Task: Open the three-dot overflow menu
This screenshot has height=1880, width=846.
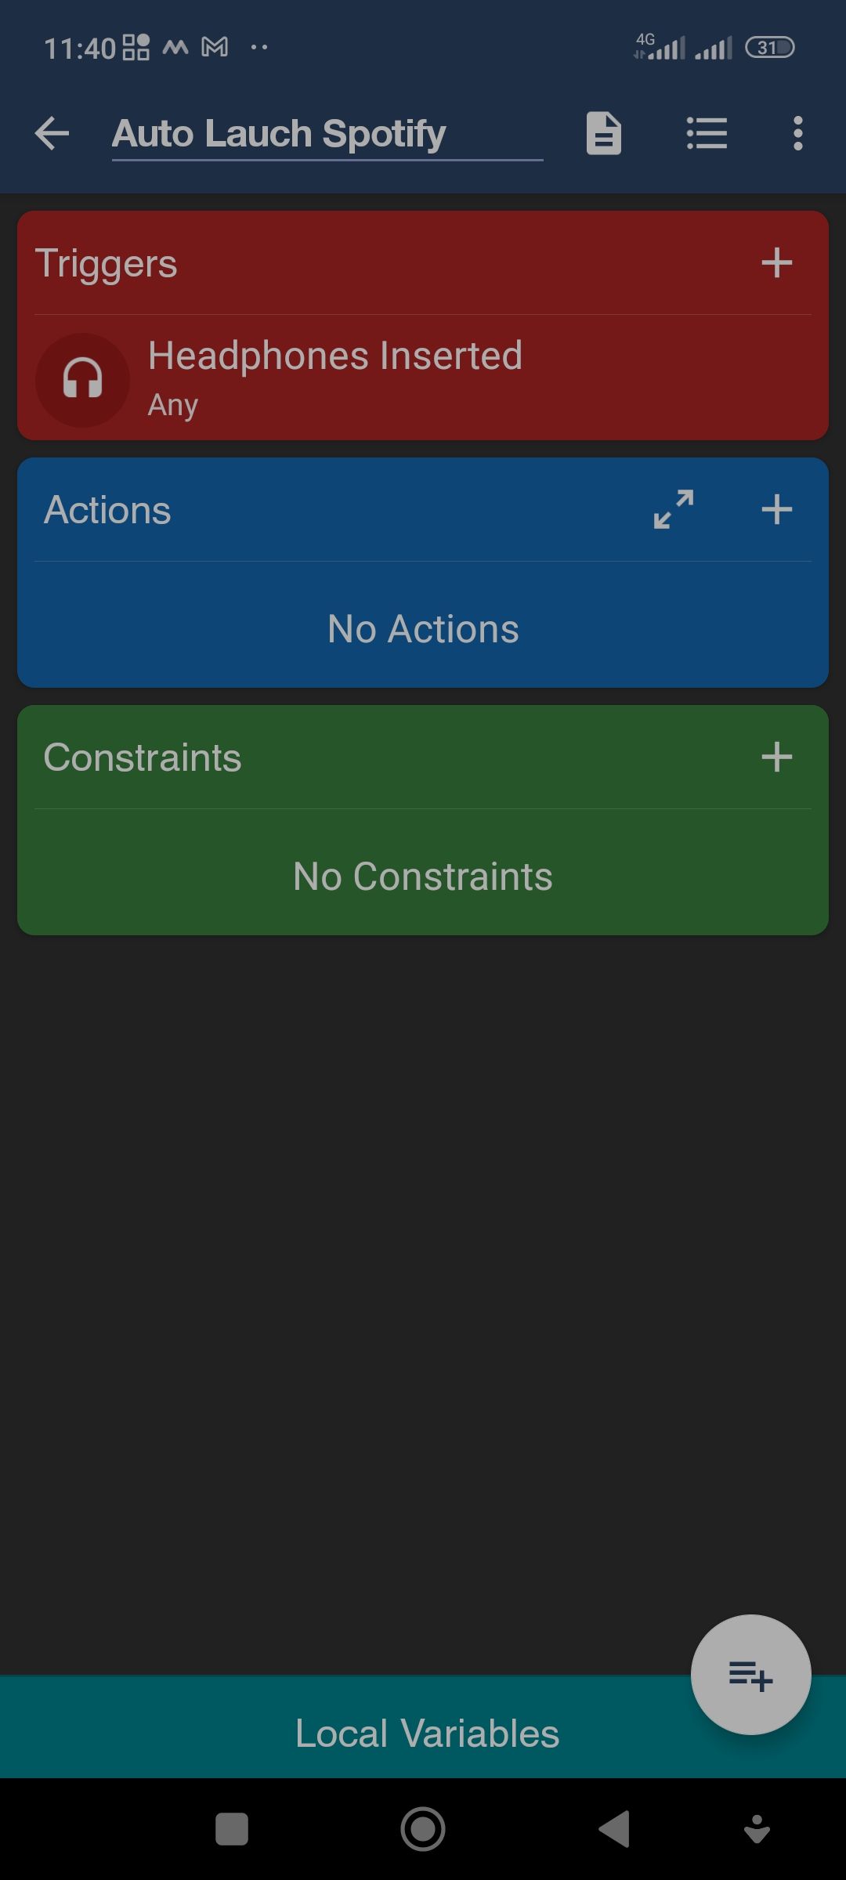Action: click(797, 133)
